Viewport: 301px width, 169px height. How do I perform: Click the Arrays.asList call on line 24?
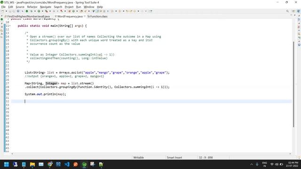coord(71,73)
